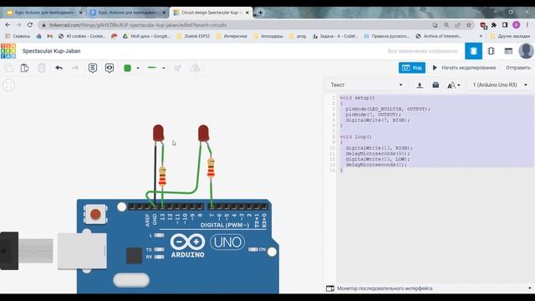Click Начать моделирование to start simulation
Viewport: 535px width, 301px height.
coord(465,68)
